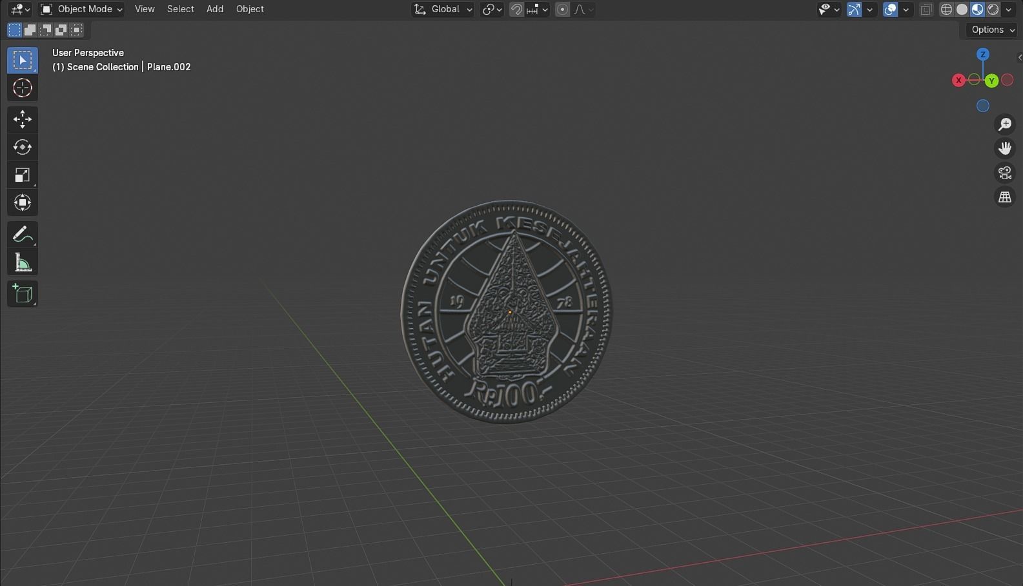Open the snapping options dropdown
This screenshot has width=1023, height=586.
point(537,9)
